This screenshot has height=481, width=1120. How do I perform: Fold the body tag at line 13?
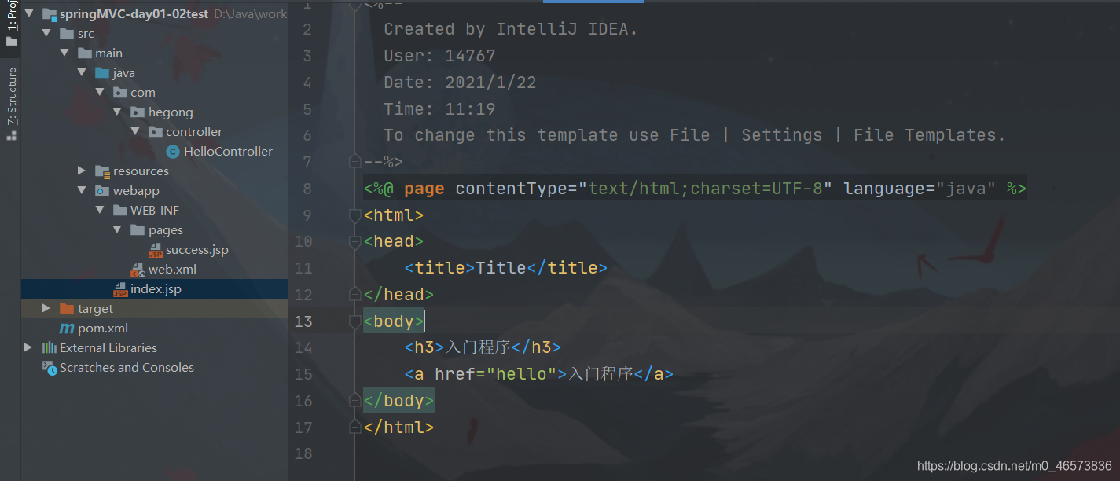coord(354,321)
